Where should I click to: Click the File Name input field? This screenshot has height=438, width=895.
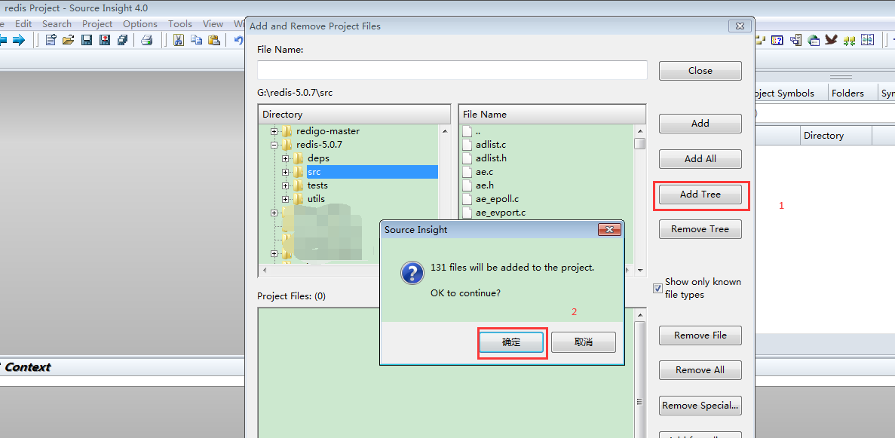[x=452, y=69]
